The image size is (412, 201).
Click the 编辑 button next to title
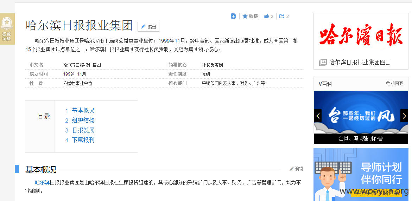click(148, 27)
